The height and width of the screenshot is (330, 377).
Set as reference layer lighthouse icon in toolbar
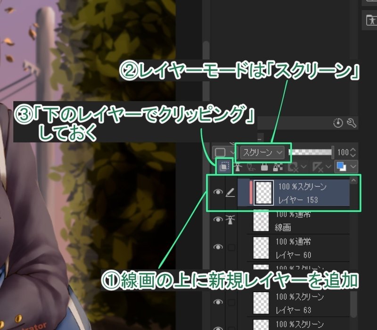238,167
